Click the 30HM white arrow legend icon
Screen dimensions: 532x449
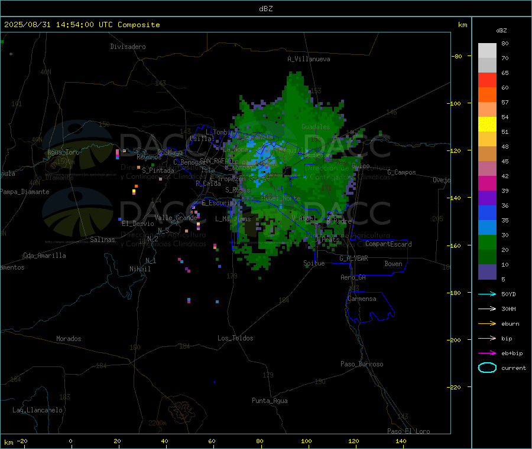(x=487, y=309)
